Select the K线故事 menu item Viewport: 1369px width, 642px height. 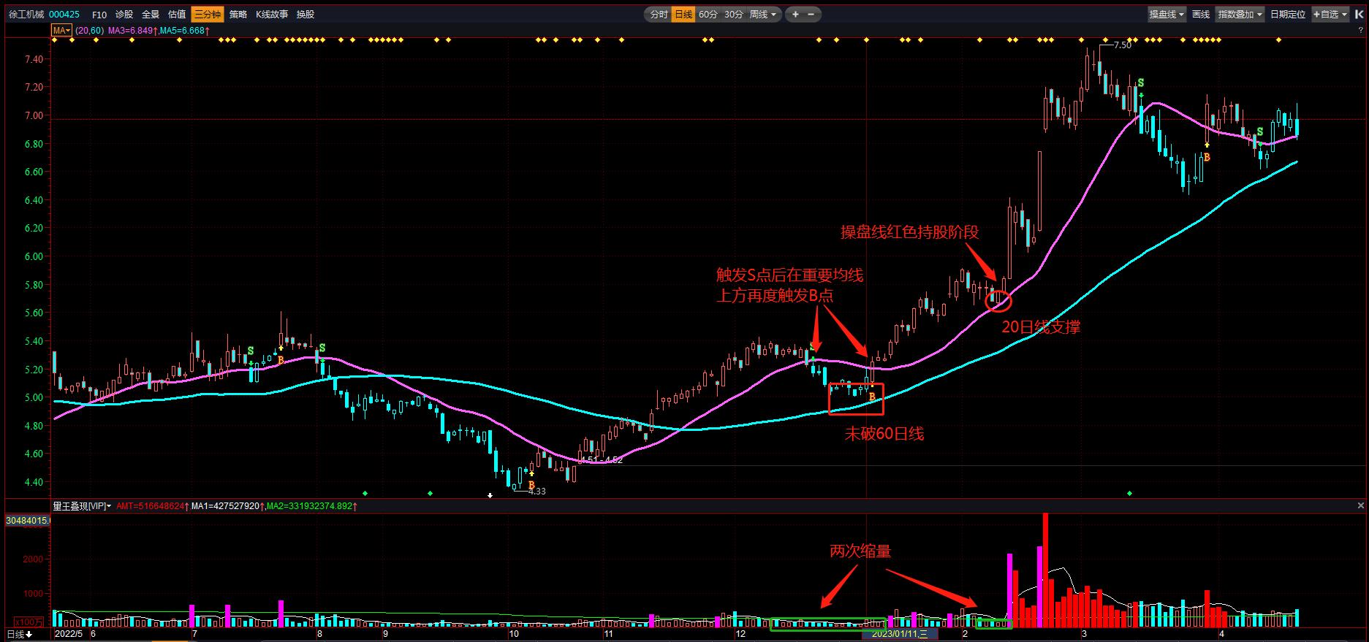tap(271, 14)
